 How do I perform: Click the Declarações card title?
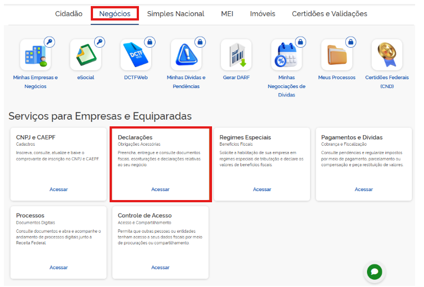135,137
